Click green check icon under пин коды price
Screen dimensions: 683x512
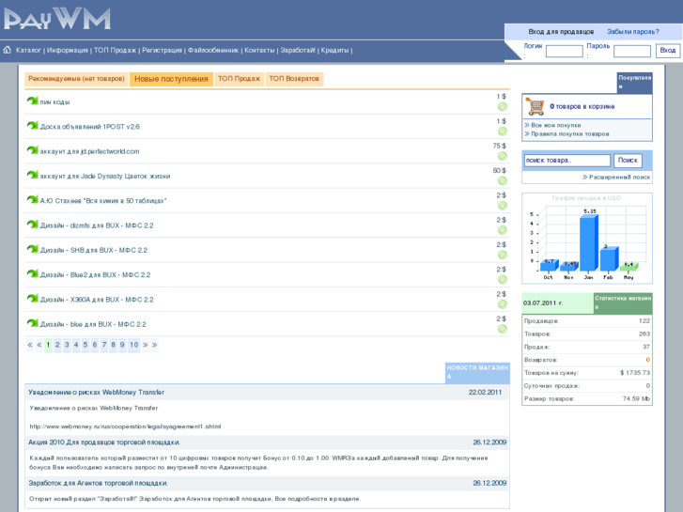pyautogui.click(x=503, y=107)
